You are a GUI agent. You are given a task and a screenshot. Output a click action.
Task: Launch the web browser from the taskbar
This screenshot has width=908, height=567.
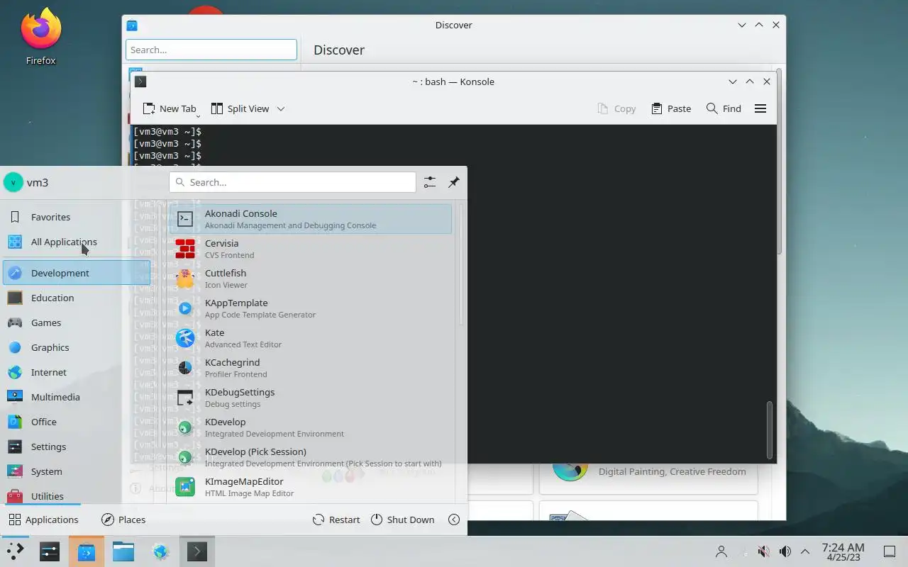(x=160, y=551)
